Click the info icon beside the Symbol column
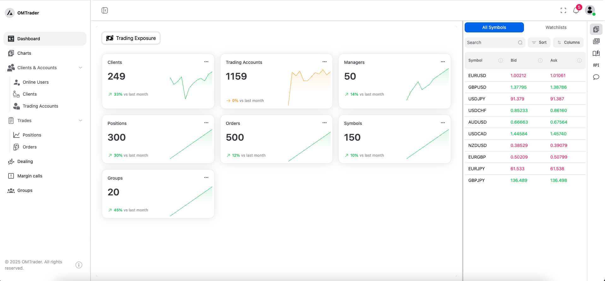The image size is (605, 281). 500,60
